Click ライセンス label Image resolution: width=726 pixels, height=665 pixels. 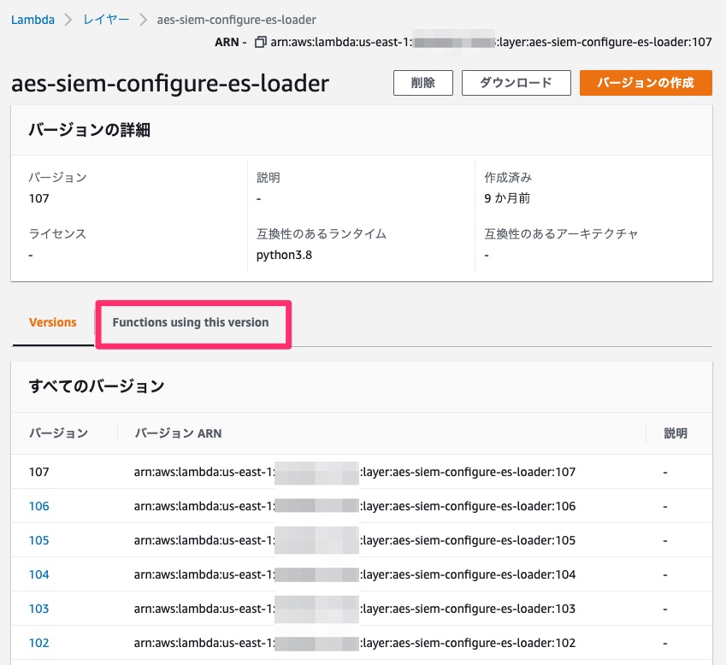(x=57, y=234)
